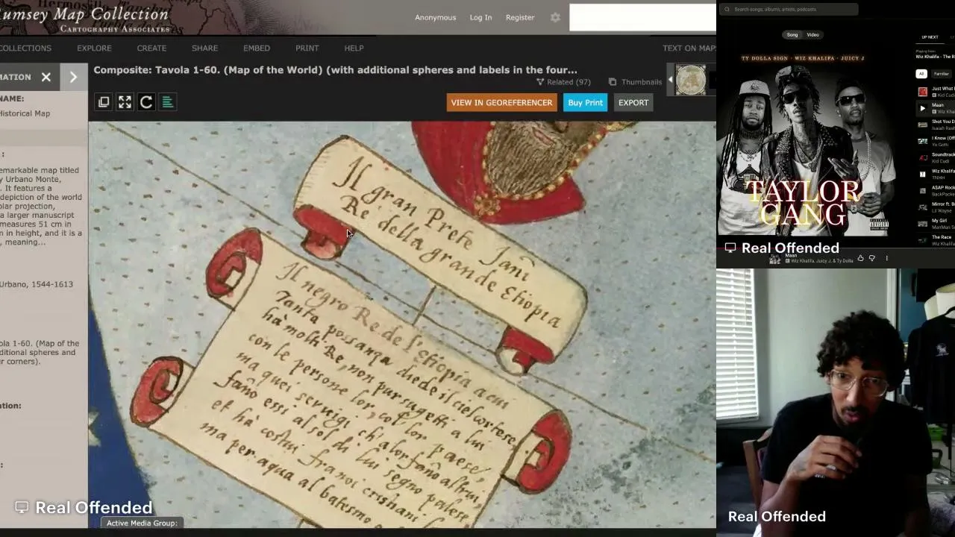Image resolution: width=955 pixels, height=537 pixels.
Task: Like the song with the thumbs-up icon
Action: pos(860,259)
